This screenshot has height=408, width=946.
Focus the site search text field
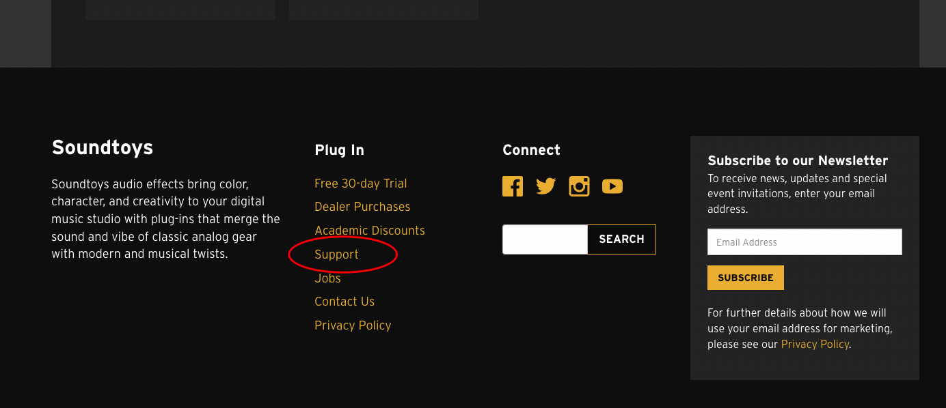tap(545, 239)
